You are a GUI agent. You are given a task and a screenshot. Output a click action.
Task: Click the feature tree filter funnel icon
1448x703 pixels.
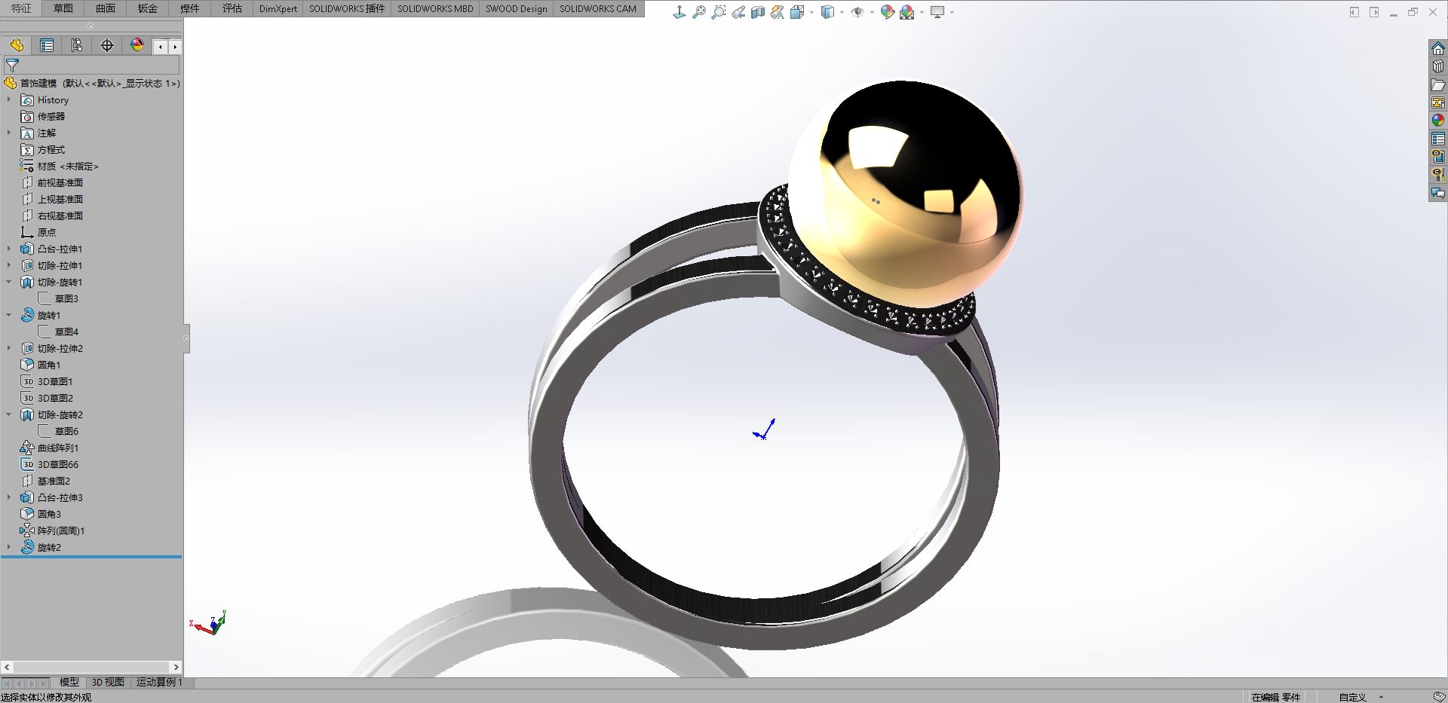[12, 66]
